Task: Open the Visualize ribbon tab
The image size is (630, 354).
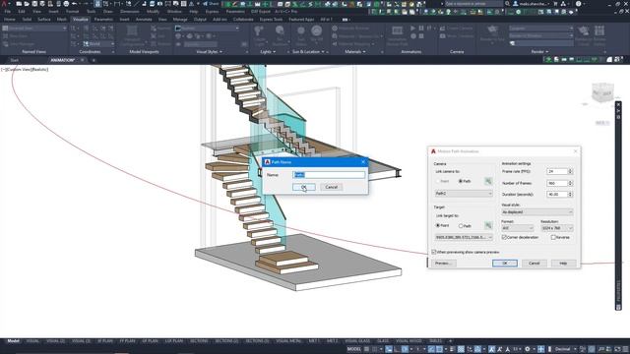Action: [81, 20]
